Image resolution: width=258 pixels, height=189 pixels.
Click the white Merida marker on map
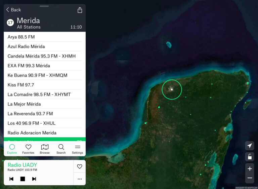[x=172, y=89]
